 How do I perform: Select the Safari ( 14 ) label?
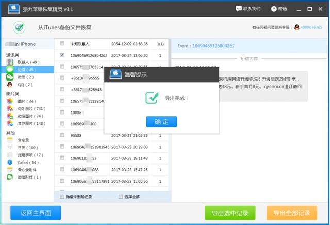[28, 162]
